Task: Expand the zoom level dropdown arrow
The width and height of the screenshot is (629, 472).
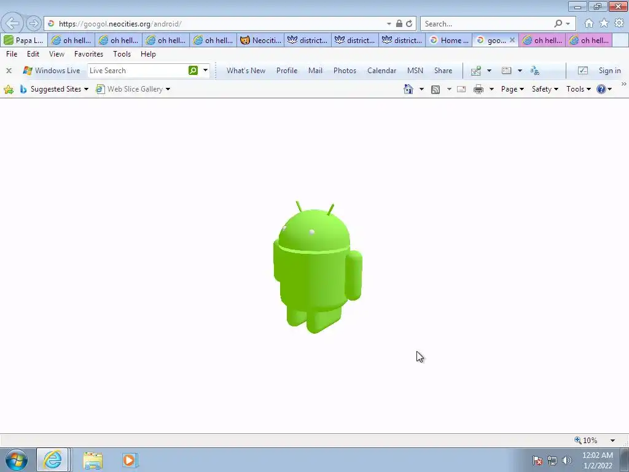Action: point(612,440)
